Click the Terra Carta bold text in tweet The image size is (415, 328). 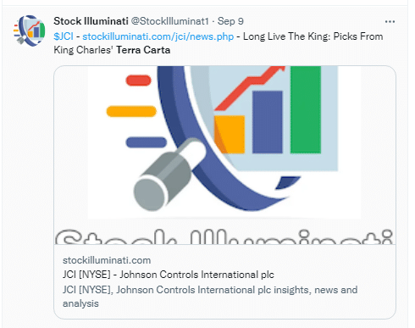point(143,50)
